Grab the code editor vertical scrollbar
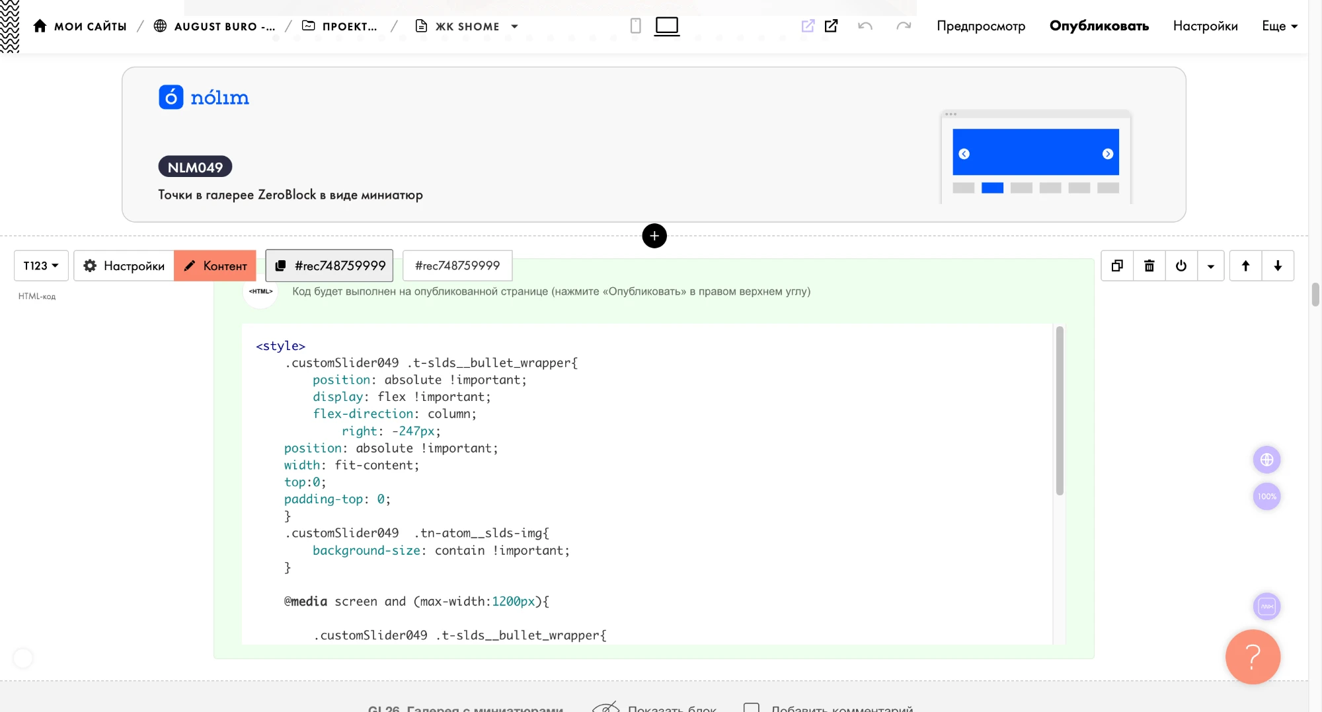The image size is (1322, 712). click(x=1060, y=411)
